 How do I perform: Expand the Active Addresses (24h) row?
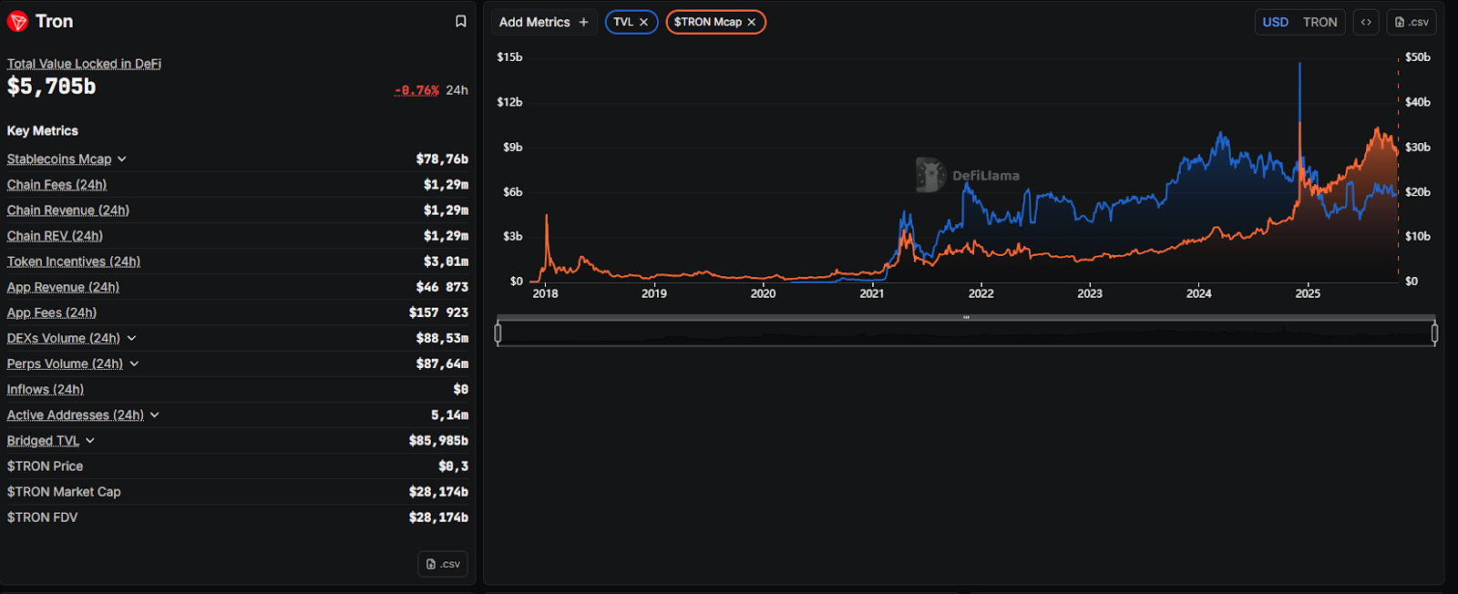click(x=155, y=415)
